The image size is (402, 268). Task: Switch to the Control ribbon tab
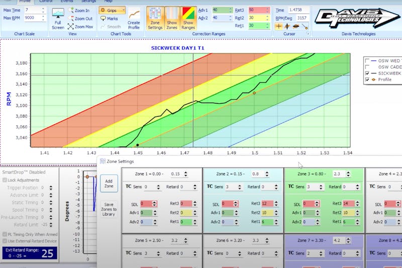pos(46,2)
